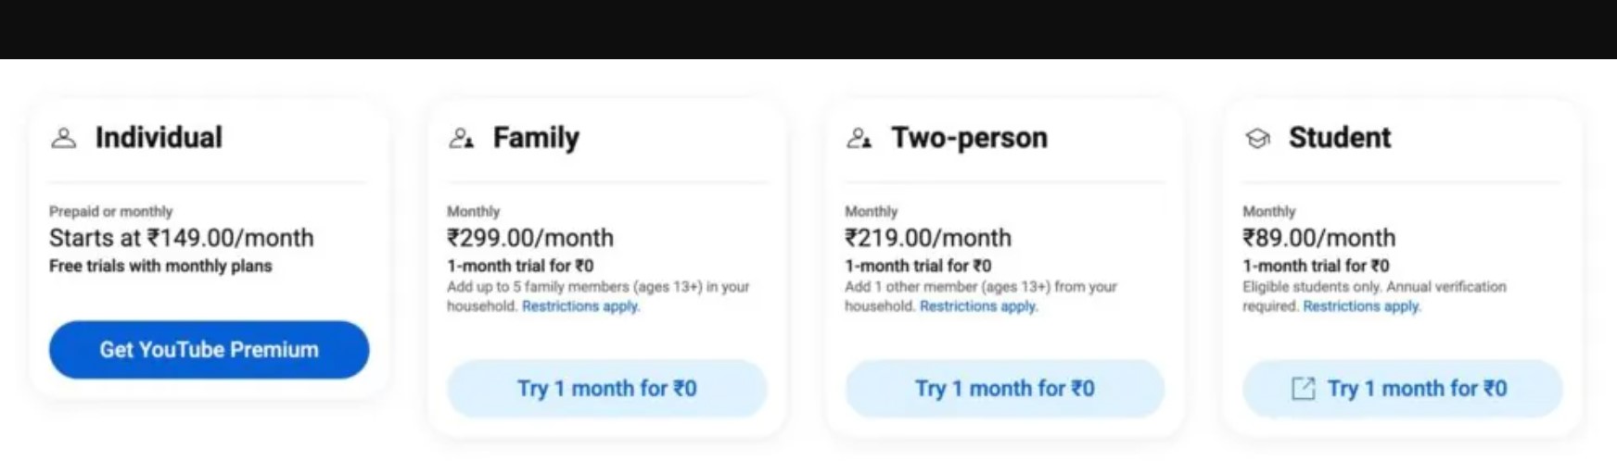Select the Individual plan heading
This screenshot has height=473, width=1617.
tap(159, 138)
